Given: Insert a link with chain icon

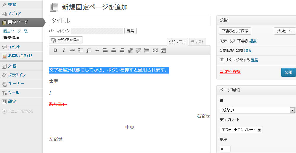Looking at the screenshot, I should pos(130,50).
